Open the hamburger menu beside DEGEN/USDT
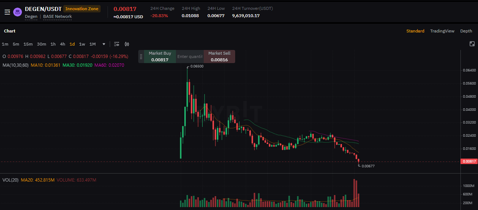 [7, 12]
